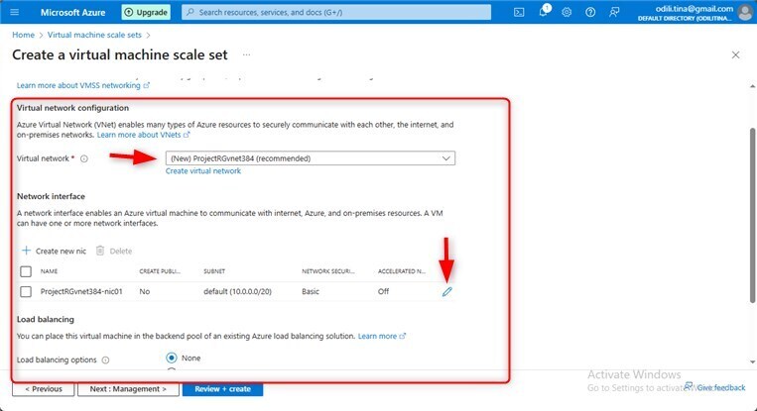The width and height of the screenshot is (757, 411).
Task: Click Review + create button
Action: (222, 389)
